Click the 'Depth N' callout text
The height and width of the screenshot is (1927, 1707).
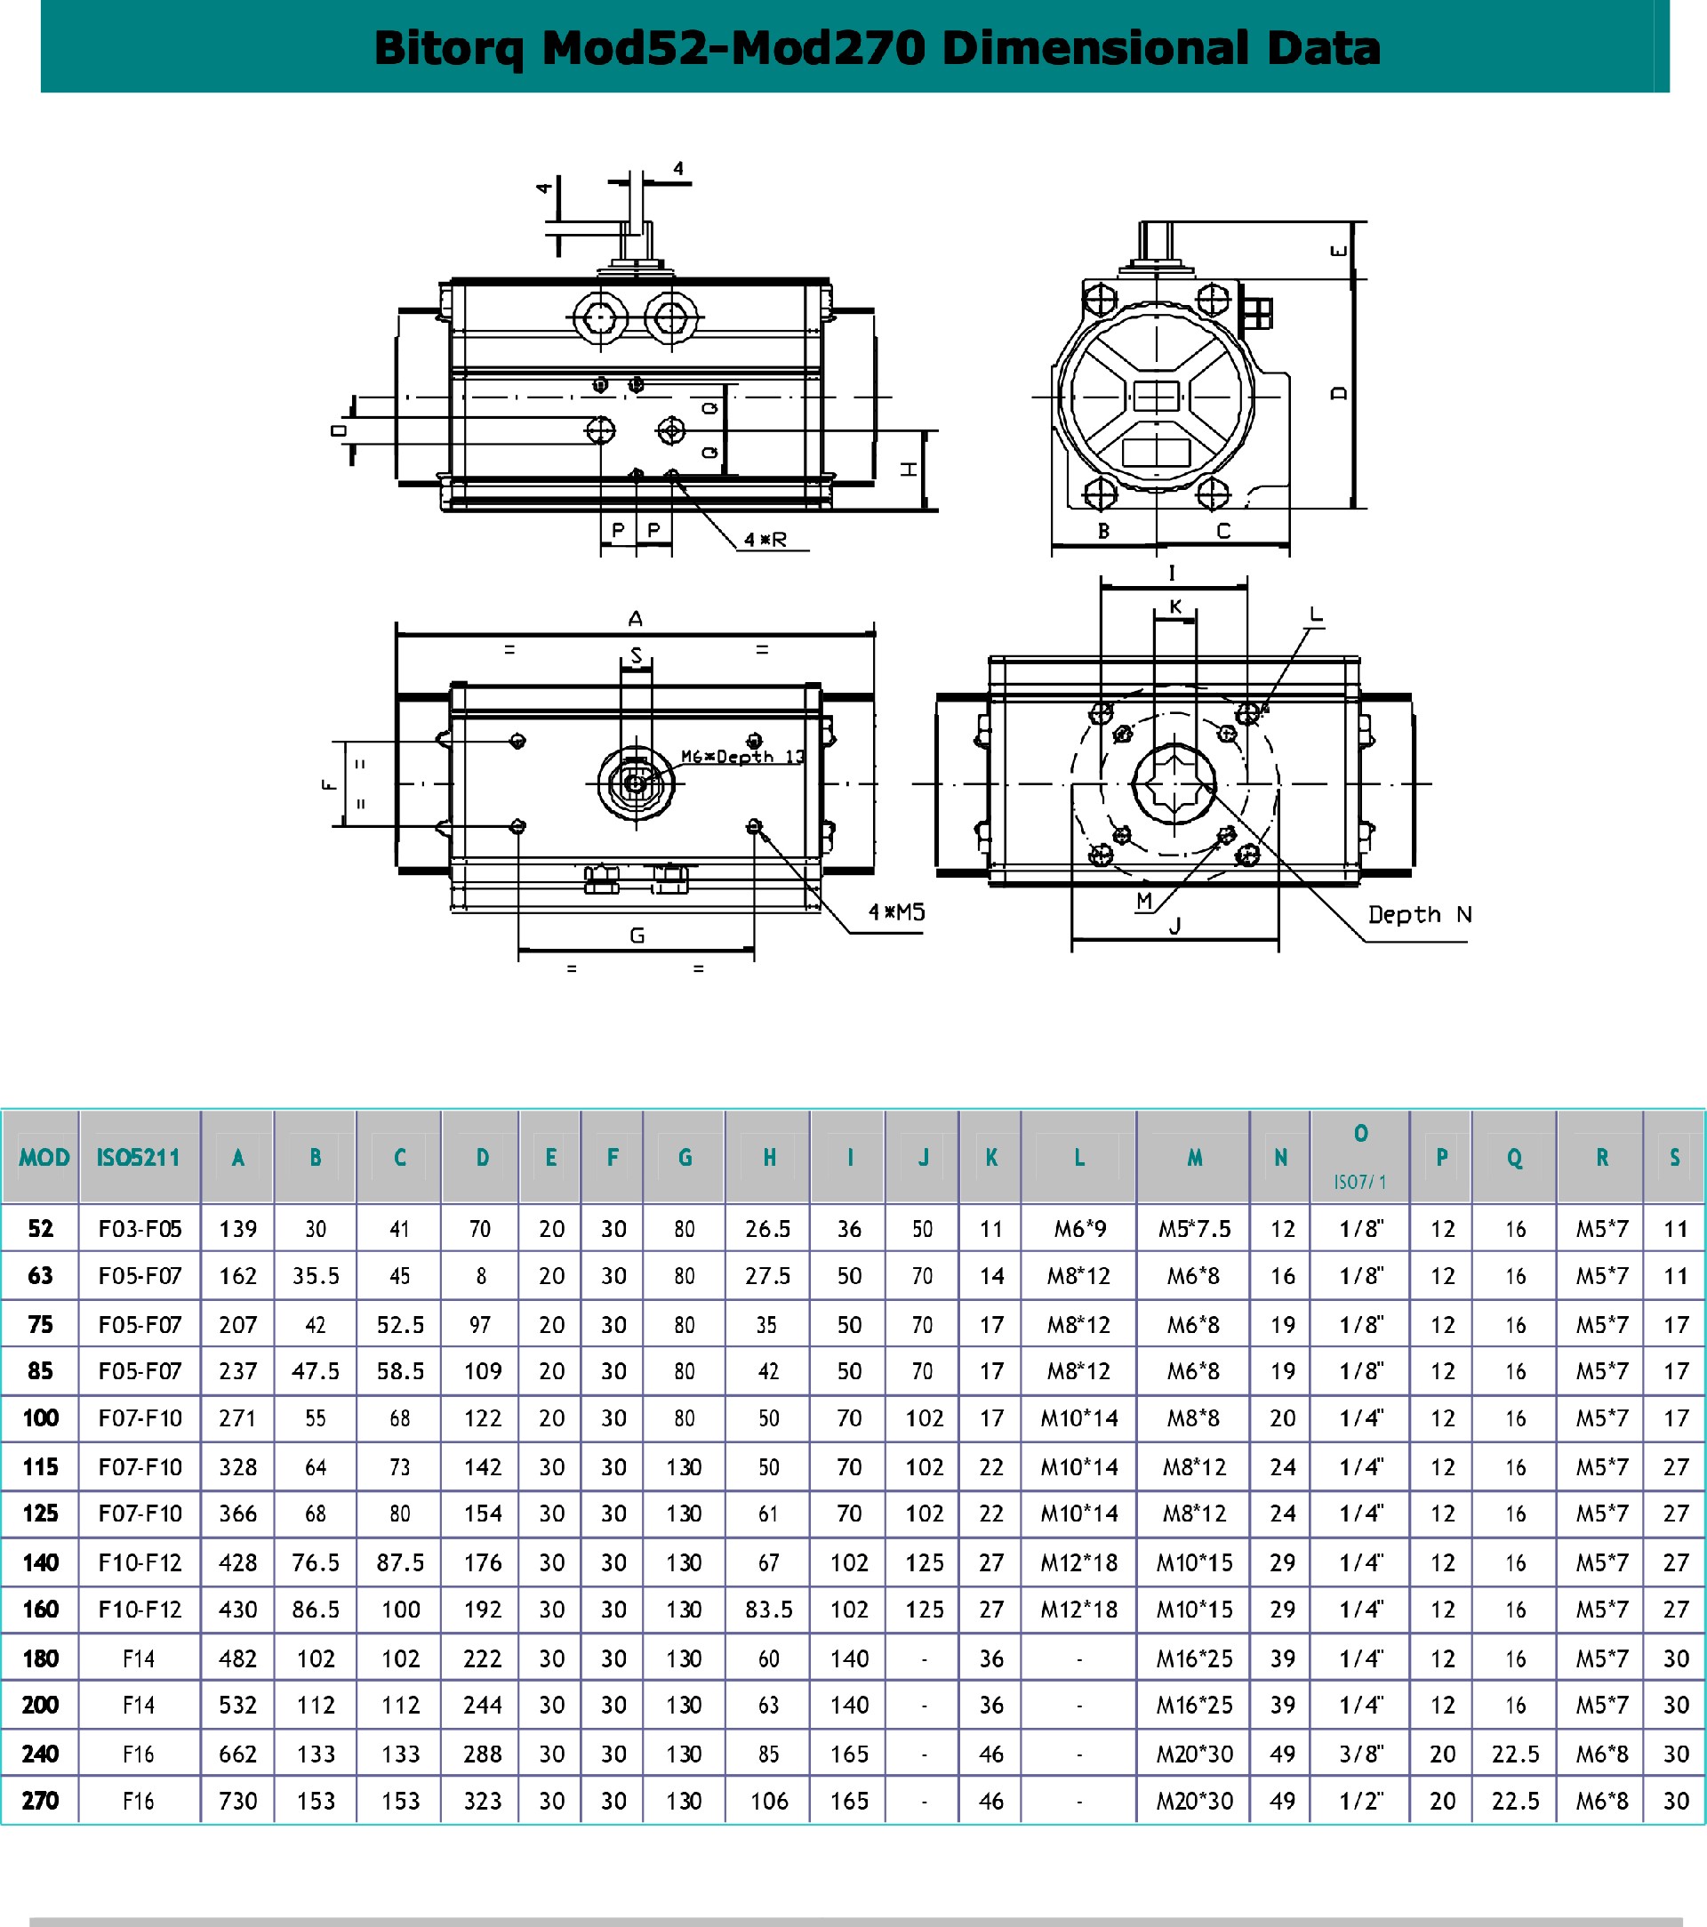point(1420,914)
